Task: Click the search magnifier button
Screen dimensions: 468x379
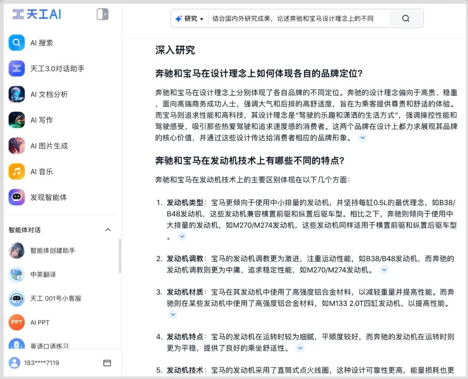Action: click(406, 19)
